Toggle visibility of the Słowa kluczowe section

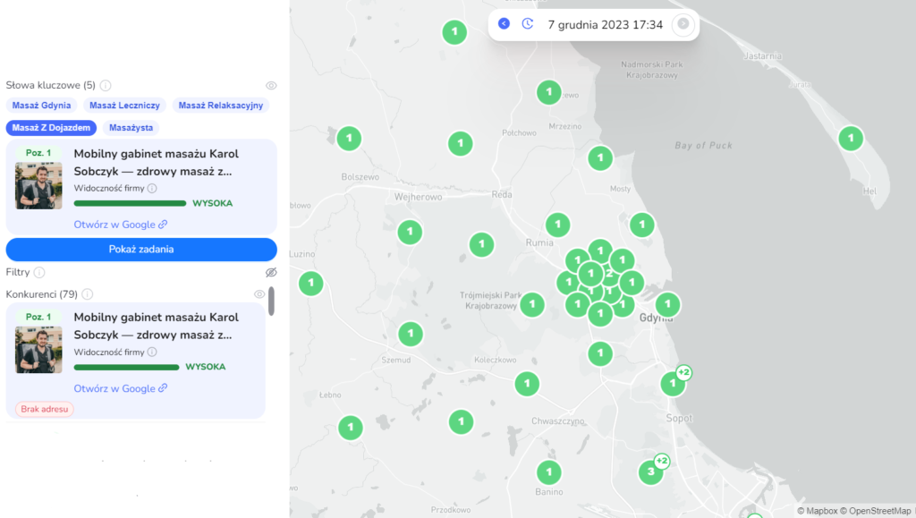(x=271, y=86)
